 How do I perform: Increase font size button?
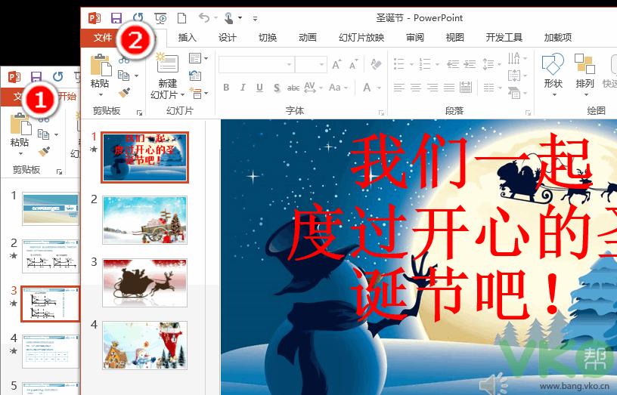click(x=336, y=64)
